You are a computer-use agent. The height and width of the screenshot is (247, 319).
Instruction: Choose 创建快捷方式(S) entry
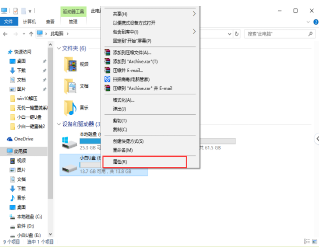pyautogui.click(x=128, y=141)
